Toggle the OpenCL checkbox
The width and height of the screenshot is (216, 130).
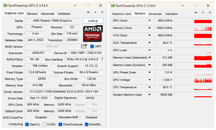click(27, 125)
